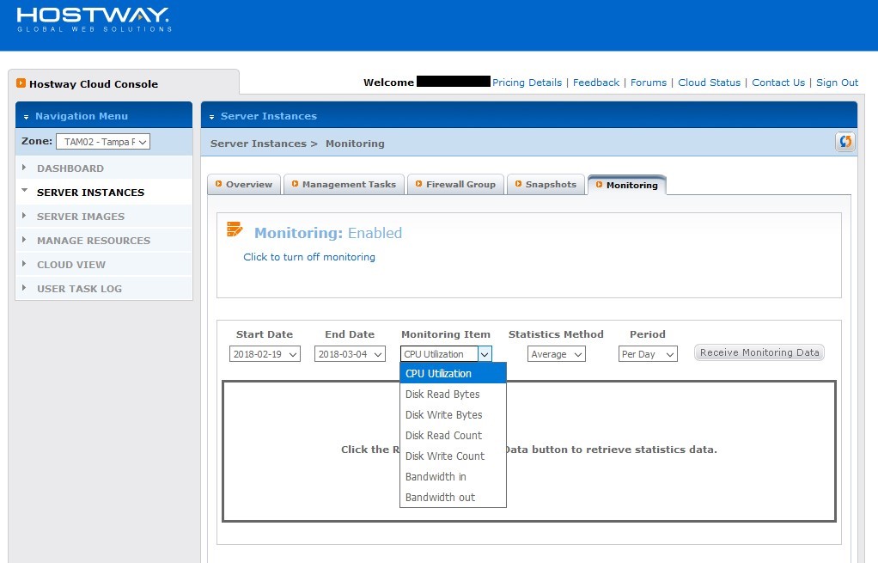
Task: Click the orange Monitoring status icon
Action: point(235,229)
